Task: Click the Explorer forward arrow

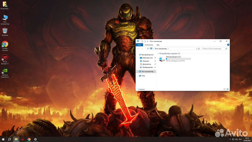Action: [x=142, y=49]
